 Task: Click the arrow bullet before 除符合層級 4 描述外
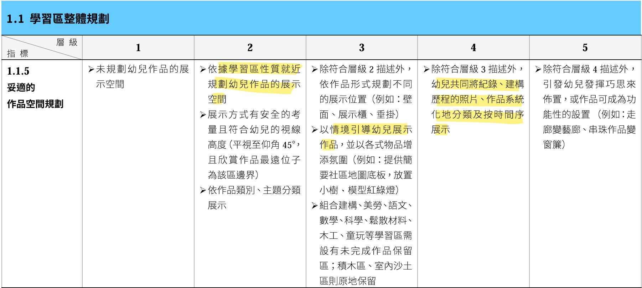coord(538,69)
